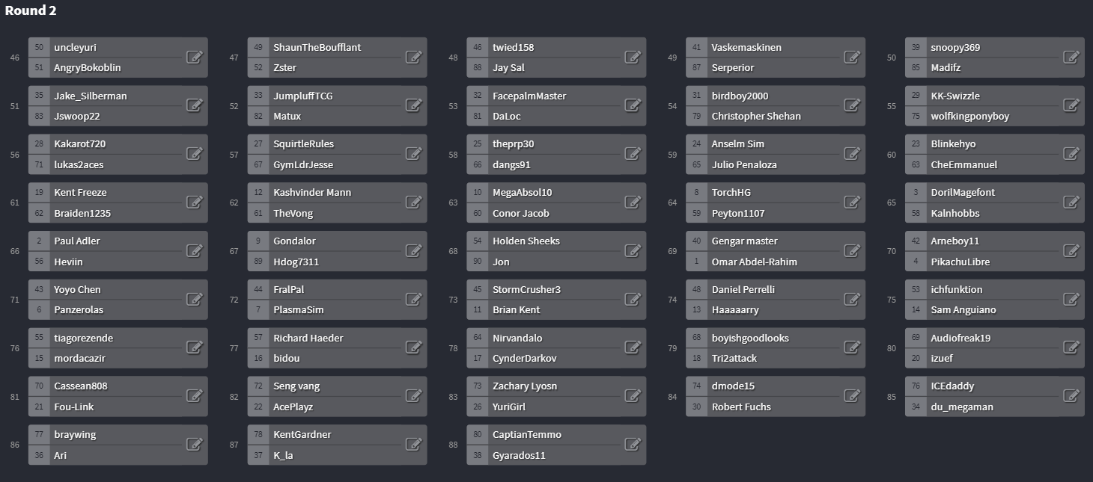This screenshot has height=482, width=1093.
Task: Click player name Robert Fuchs
Action: tap(741, 407)
